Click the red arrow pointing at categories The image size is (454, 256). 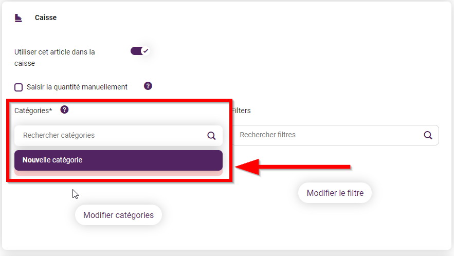pos(293,167)
